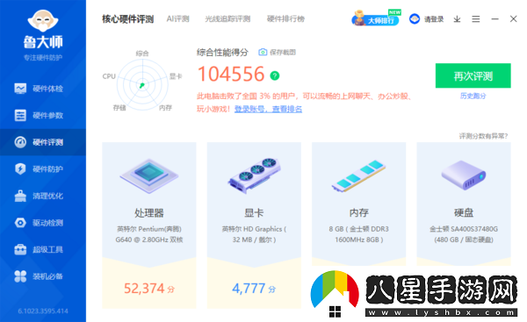Click the 再次评测 button
The height and width of the screenshot is (322, 527).
click(x=473, y=75)
